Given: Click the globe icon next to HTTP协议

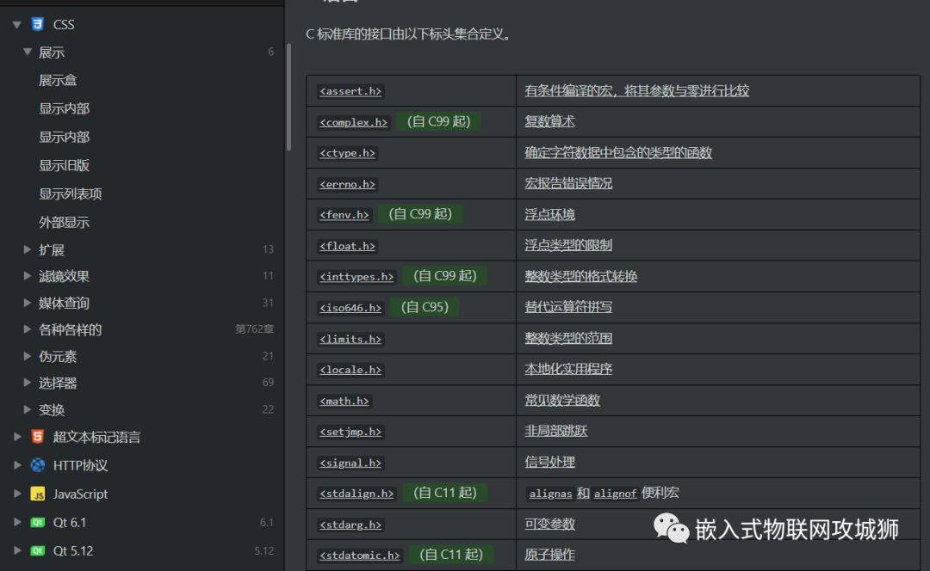Looking at the screenshot, I should tap(36, 465).
